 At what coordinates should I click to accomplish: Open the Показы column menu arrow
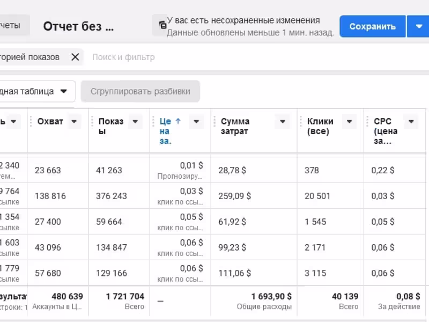tap(136, 121)
